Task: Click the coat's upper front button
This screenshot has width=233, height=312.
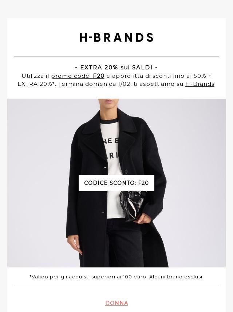Action: tap(126, 171)
